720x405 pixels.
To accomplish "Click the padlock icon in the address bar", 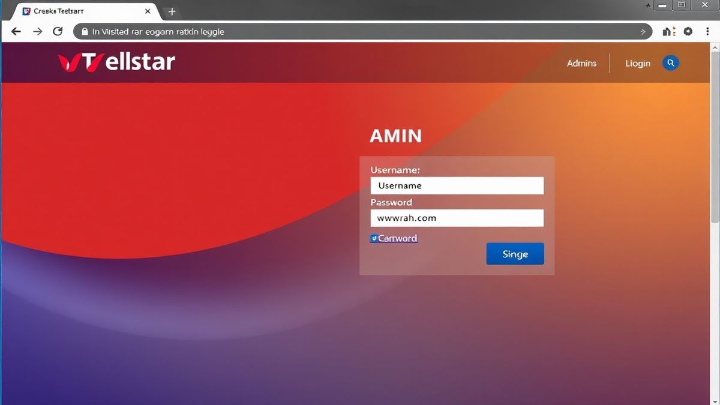I will click(x=84, y=31).
